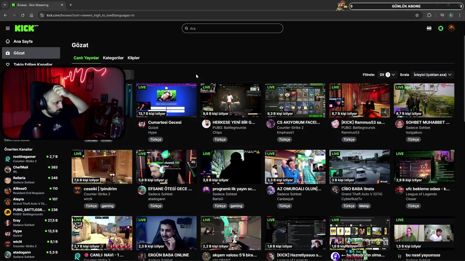Open Cumartesi Gecesi stream thumbnail
465x261 pixels.
point(166,100)
